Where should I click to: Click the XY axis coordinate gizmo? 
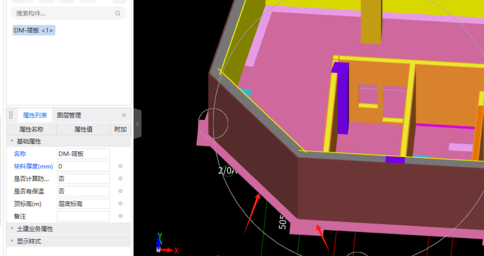(166, 243)
